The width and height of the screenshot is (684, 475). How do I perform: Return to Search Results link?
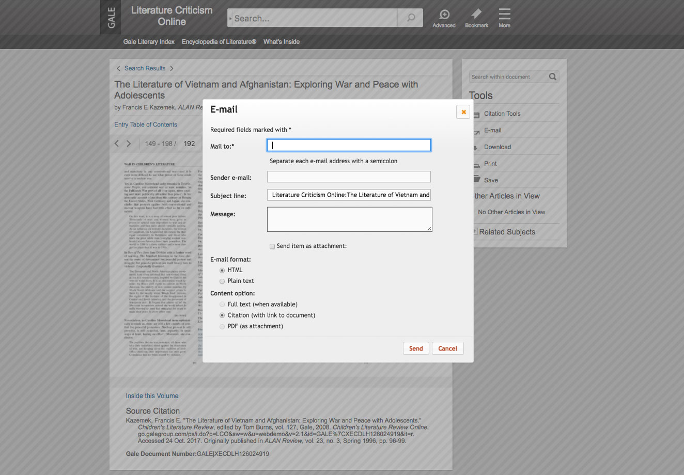click(x=145, y=68)
